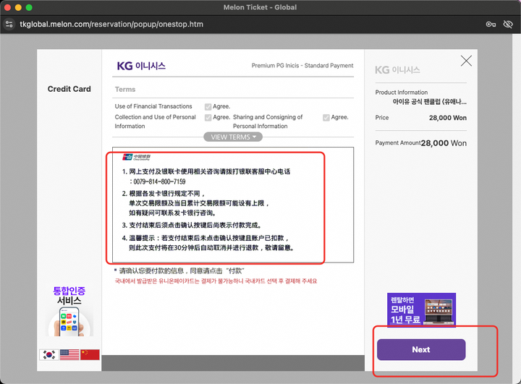Screen dimensions: 521x384
Task: Toggle Collection and Use of Personal Information agree
Action: tap(208, 118)
